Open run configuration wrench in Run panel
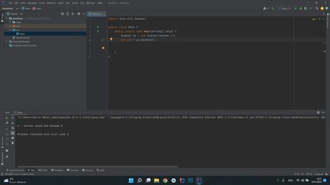Screen dimensions: 330x185 7,123
